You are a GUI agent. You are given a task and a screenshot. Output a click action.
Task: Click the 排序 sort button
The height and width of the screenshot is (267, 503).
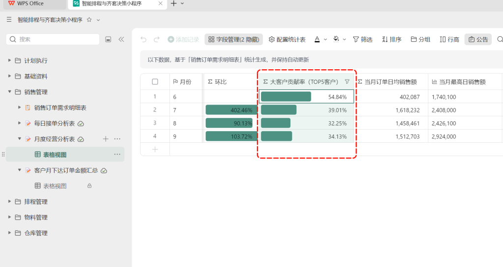391,39
